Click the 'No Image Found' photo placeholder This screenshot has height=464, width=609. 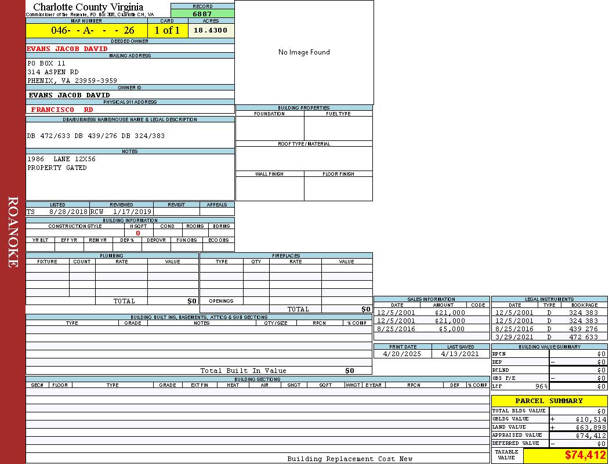[304, 52]
